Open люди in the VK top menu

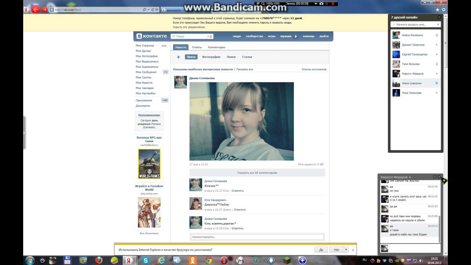point(237,36)
